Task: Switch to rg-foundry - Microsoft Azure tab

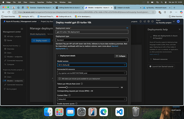Action: tap(157, 8)
